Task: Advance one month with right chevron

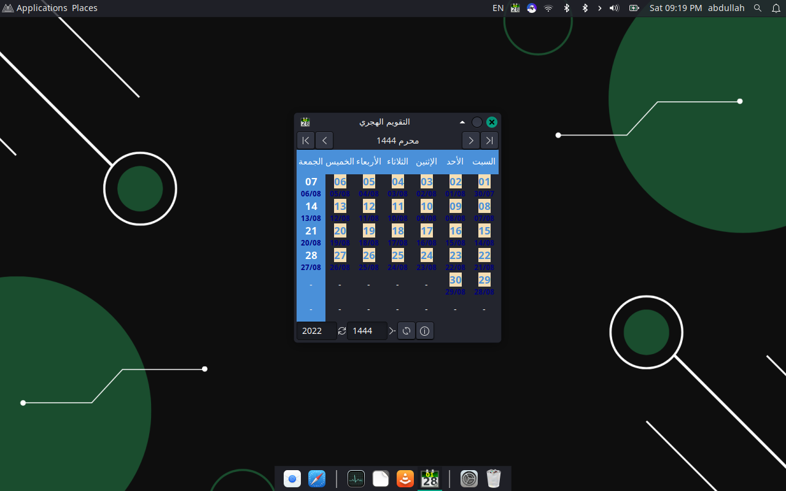Action: [470, 141]
